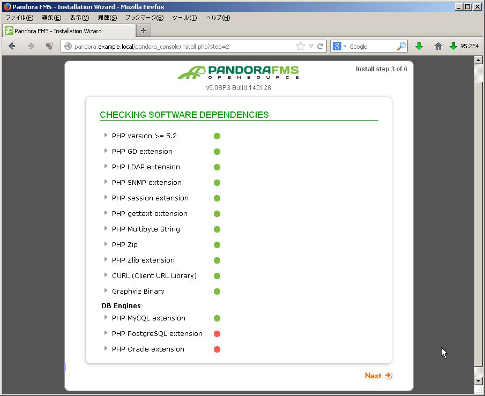Click the green status dot for CURL
This screenshot has width=485, height=396.
[217, 275]
